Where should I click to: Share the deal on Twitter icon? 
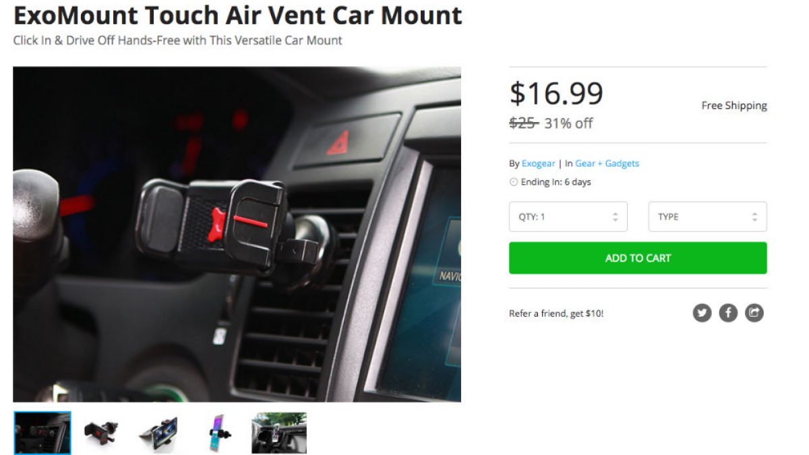(702, 313)
